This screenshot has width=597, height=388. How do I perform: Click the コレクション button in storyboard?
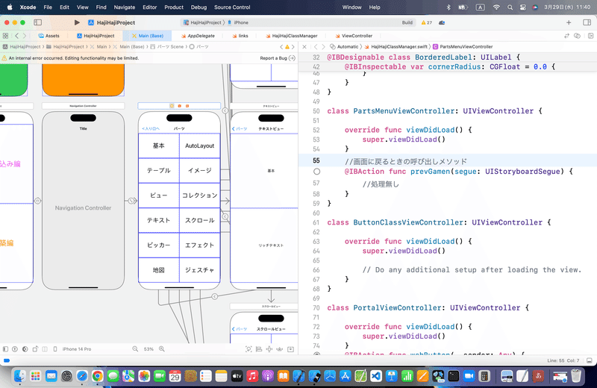(199, 195)
